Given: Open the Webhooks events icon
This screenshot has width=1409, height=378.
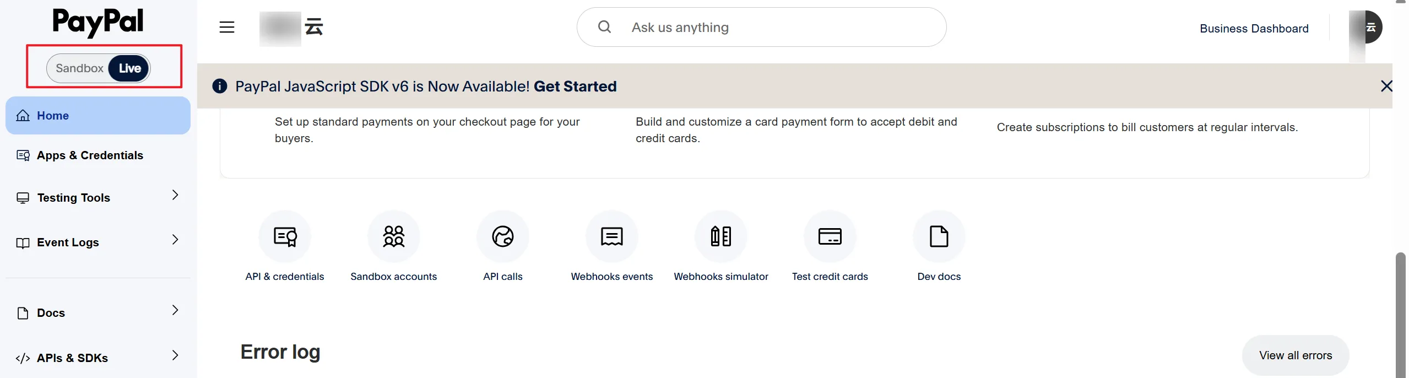Looking at the screenshot, I should tap(611, 237).
